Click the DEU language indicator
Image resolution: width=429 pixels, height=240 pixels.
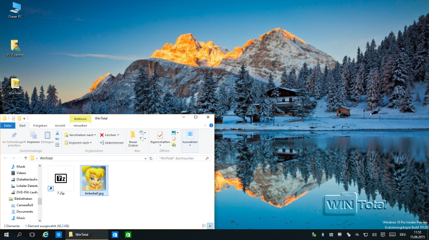pyautogui.click(x=403, y=235)
